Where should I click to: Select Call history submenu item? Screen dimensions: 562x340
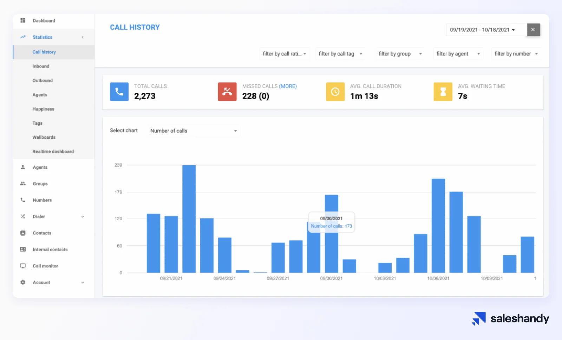point(44,52)
